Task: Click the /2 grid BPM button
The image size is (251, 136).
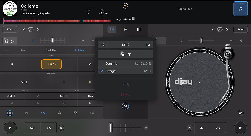Action: pyautogui.click(x=12, y=64)
